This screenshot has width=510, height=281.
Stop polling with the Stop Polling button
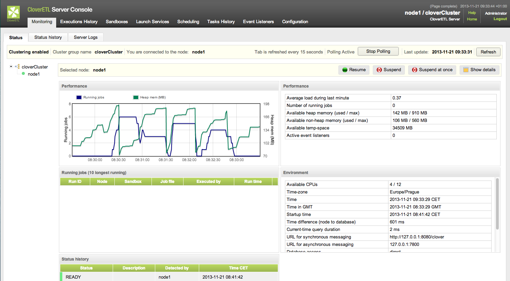pyautogui.click(x=378, y=51)
